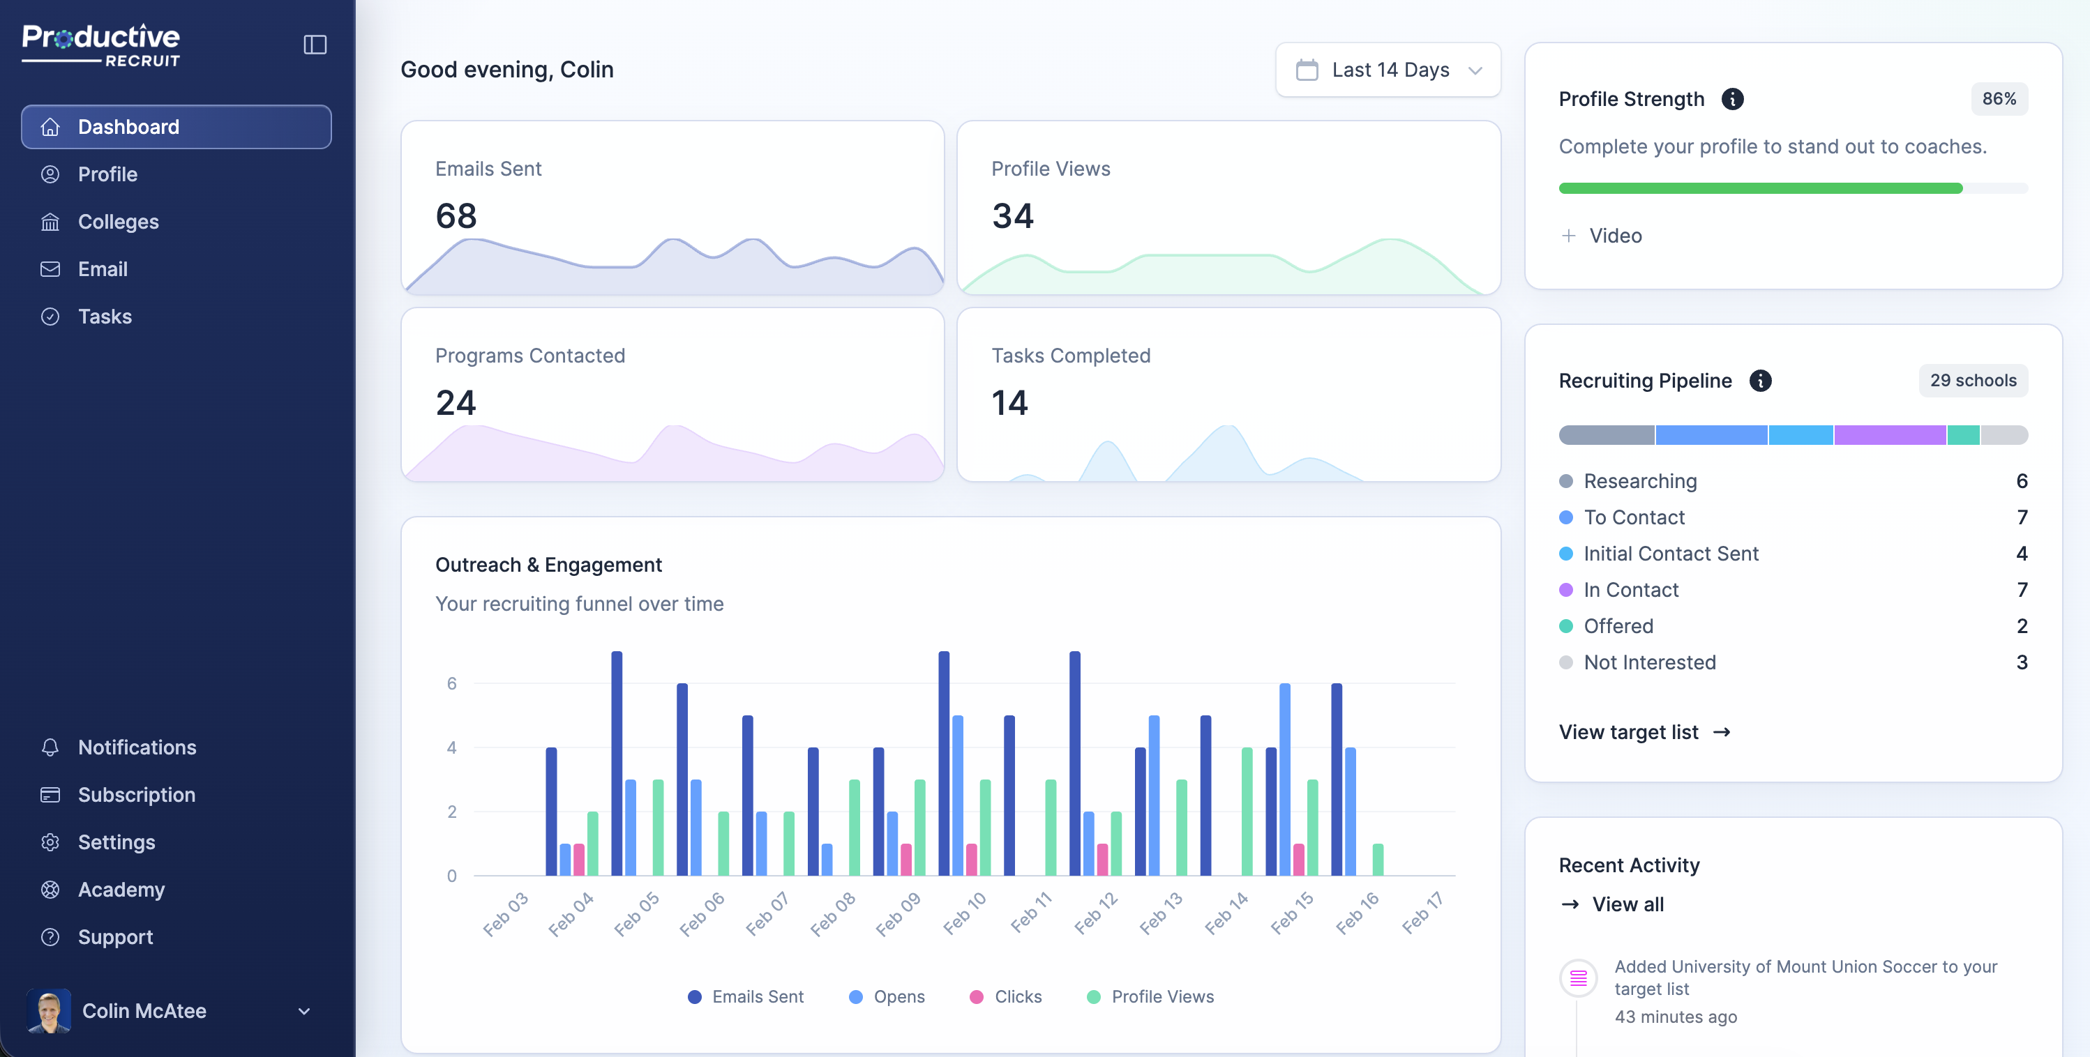This screenshot has width=2090, height=1057.
Task: Open the Subscription page
Action: pos(136,794)
